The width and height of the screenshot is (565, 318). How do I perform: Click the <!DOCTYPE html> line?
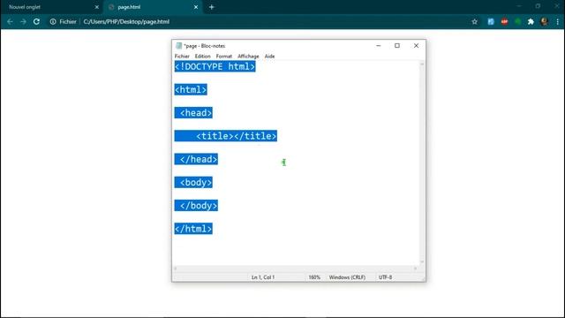click(x=215, y=66)
